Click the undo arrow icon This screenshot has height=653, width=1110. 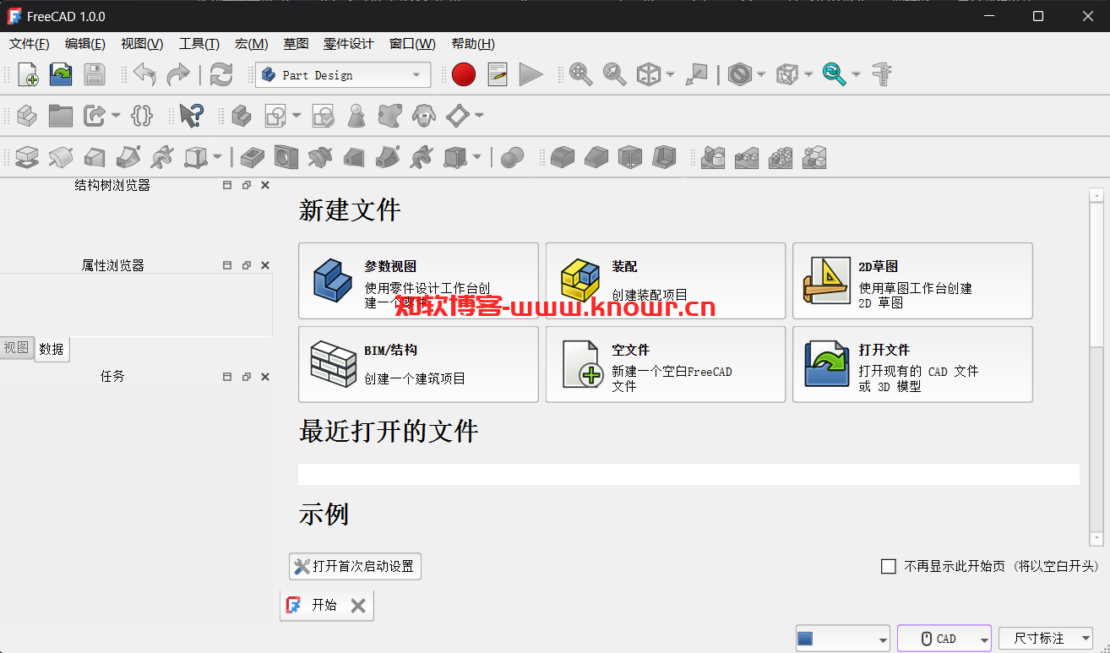point(145,75)
